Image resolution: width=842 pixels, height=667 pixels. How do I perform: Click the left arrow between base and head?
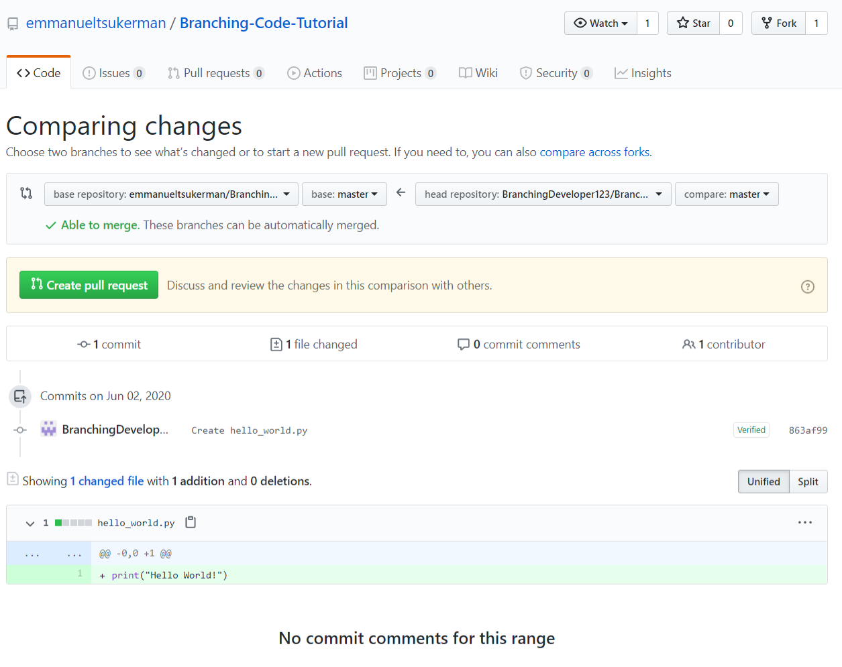point(401,192)
